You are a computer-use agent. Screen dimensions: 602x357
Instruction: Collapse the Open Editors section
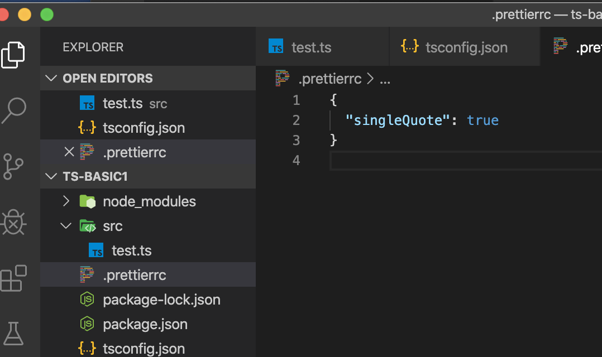tap(52, 78)
